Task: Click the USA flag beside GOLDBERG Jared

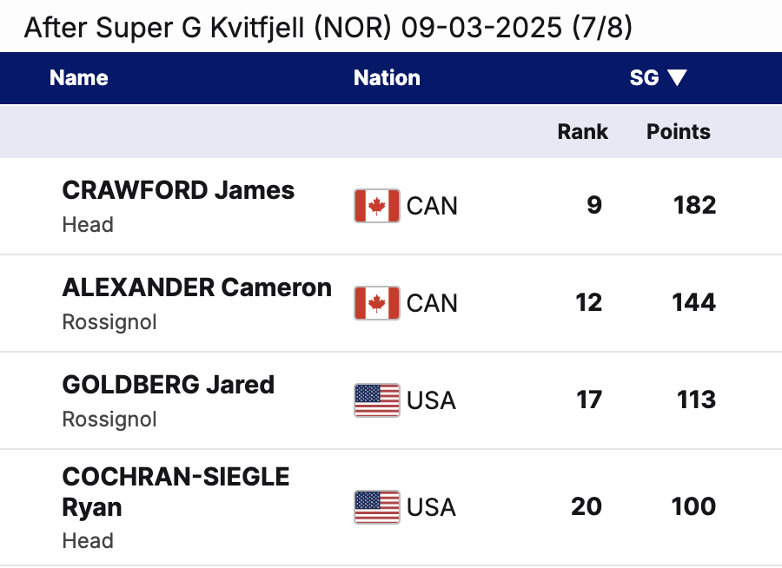Action: point(376,400)
